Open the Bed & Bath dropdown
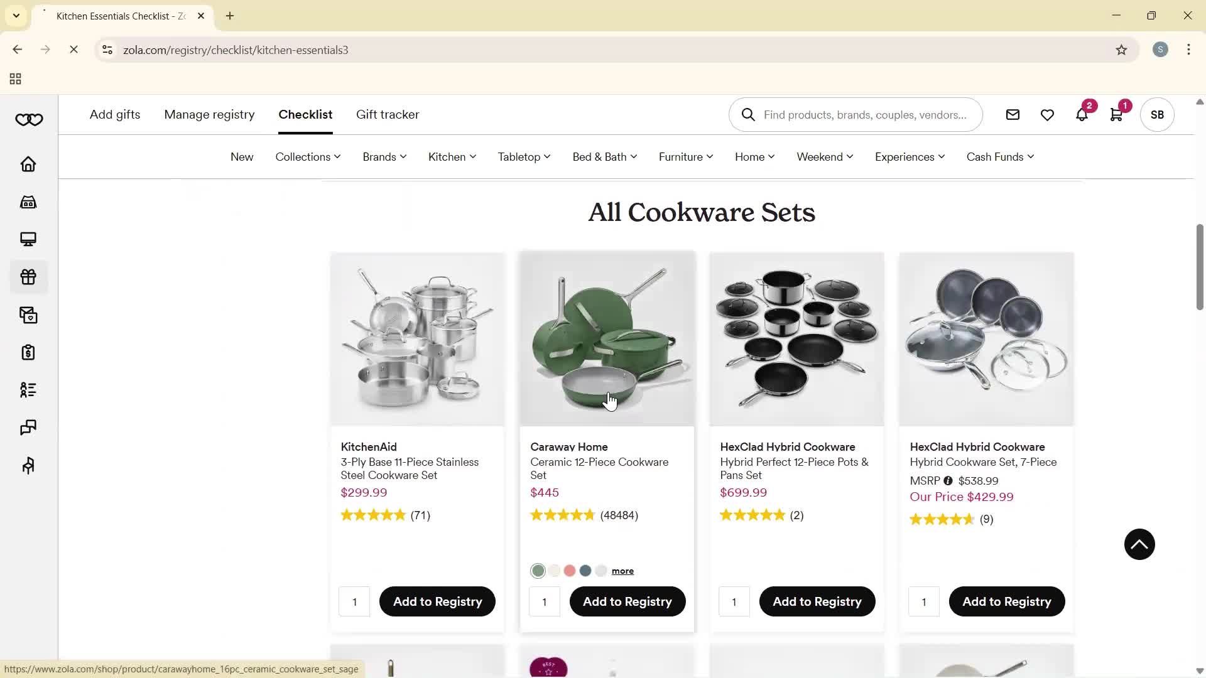This screenshot has width=1206, height=678. 604,157
